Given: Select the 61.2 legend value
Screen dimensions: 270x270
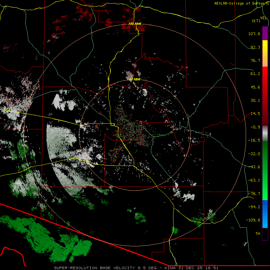Looking at the screenshot, I should [255, 74].
